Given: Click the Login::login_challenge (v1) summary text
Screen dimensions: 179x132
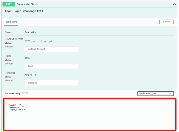Looking at the screenshot, I should coord(24,11).
